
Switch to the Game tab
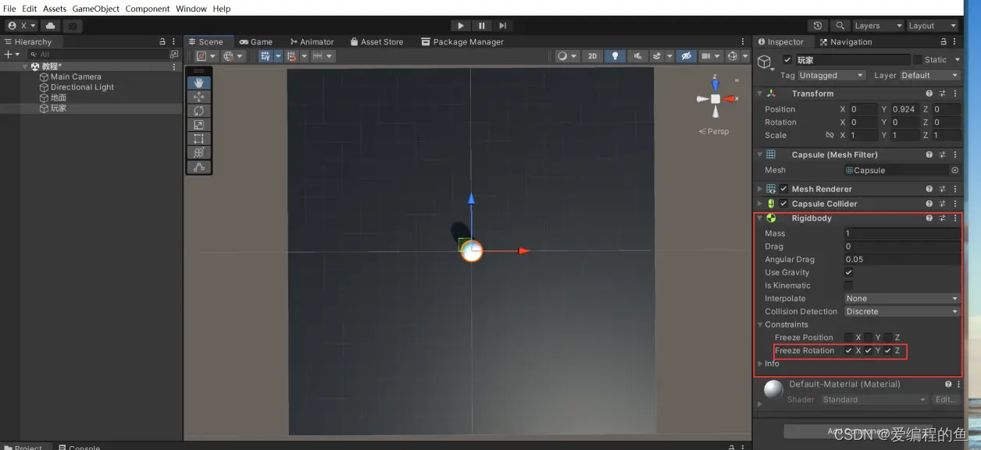coord(258,41)
